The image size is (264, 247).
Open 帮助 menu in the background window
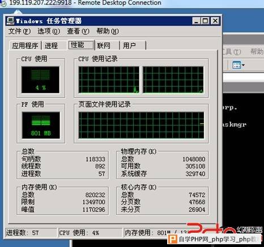click(257, 51)
